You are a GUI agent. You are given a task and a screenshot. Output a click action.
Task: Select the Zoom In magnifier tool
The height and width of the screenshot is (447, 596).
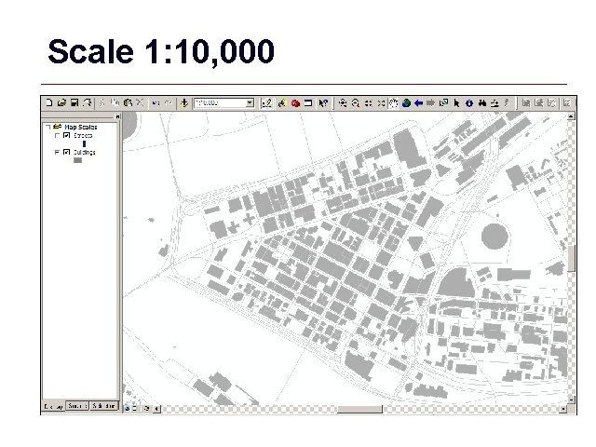(x=343, y=103)
